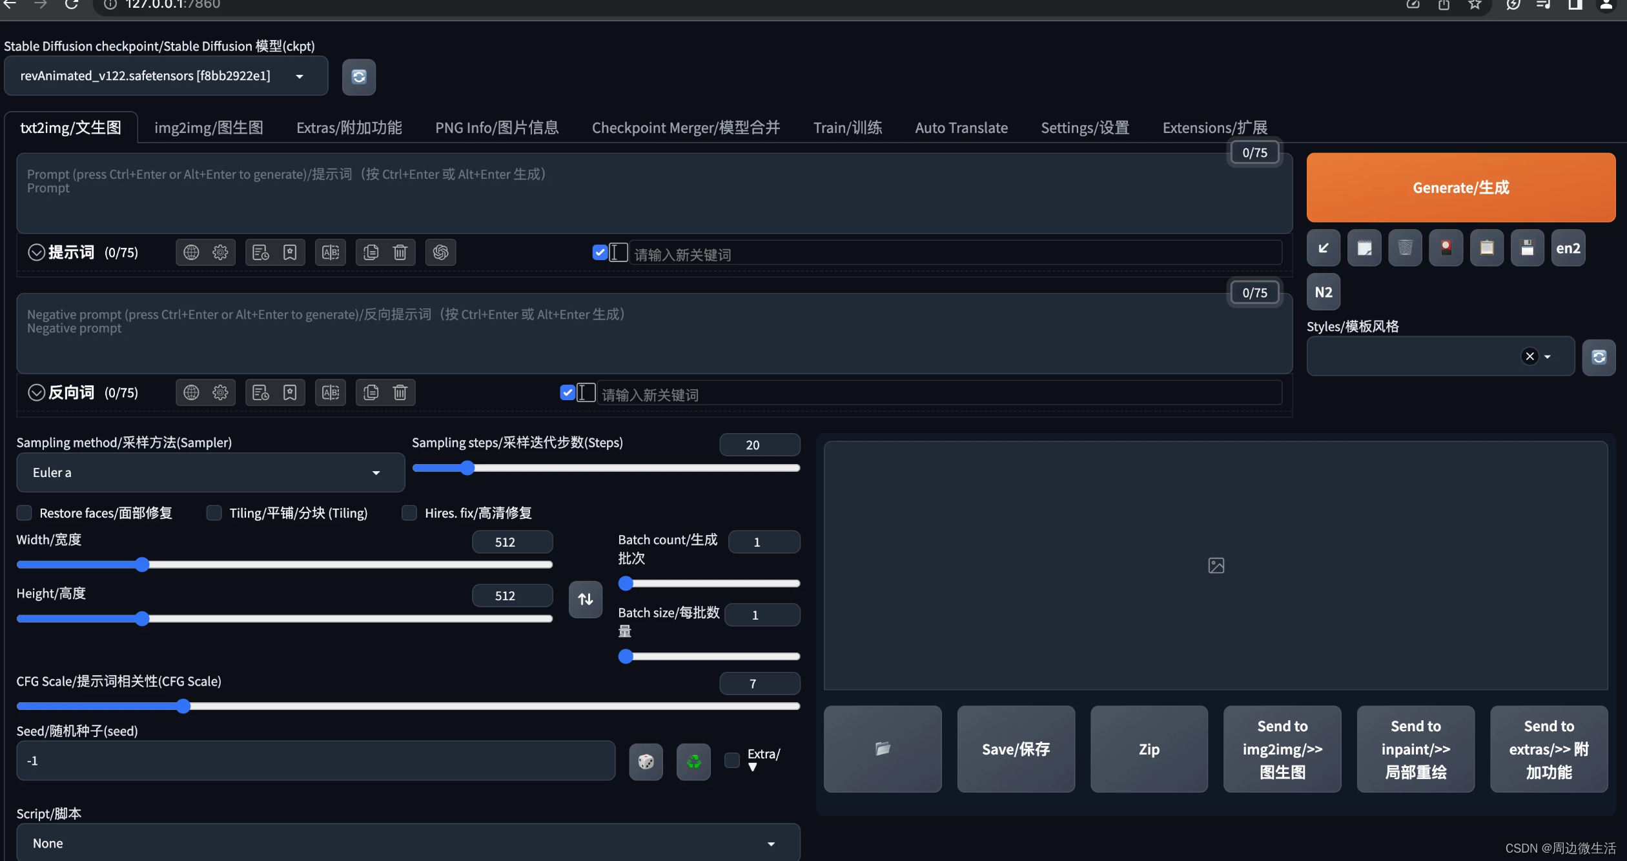Click the notepad icon below Generate
The width and height of the screenshot is (1627, 861).
1364,248
